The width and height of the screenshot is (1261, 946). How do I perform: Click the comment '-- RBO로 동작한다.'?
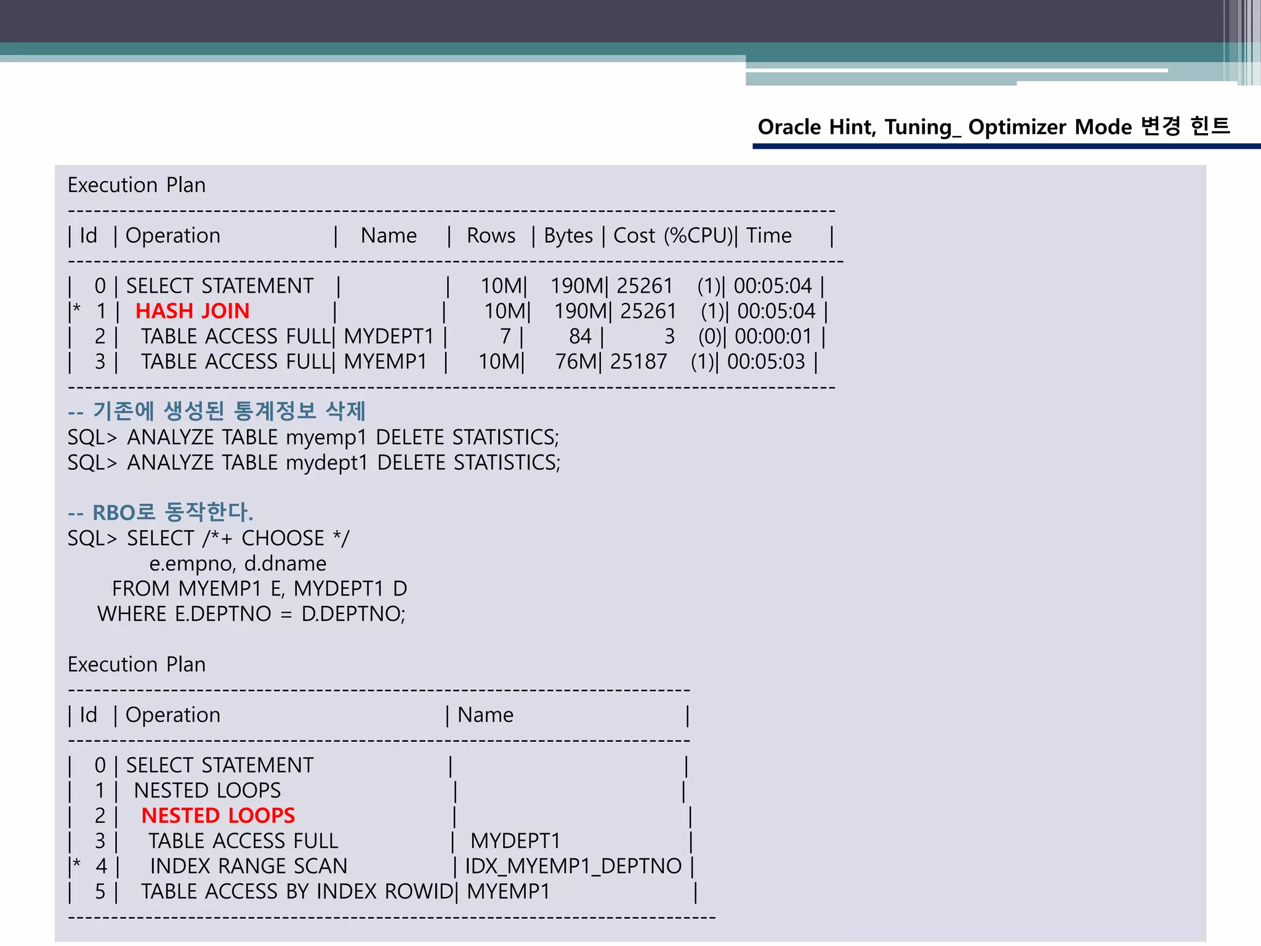click(160, 512)
